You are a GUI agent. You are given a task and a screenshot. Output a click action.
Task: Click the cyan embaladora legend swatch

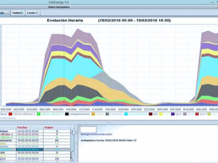click(x=126, y=114)
